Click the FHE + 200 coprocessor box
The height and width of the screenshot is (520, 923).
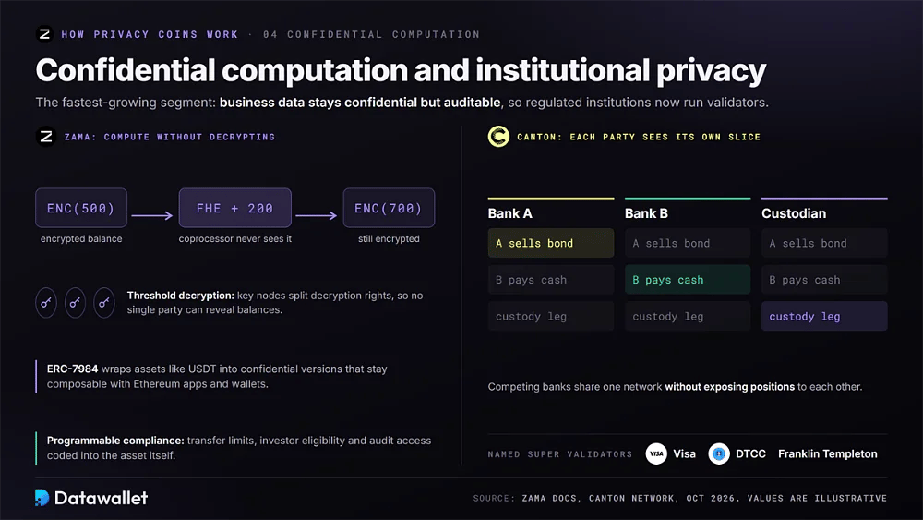234,208
